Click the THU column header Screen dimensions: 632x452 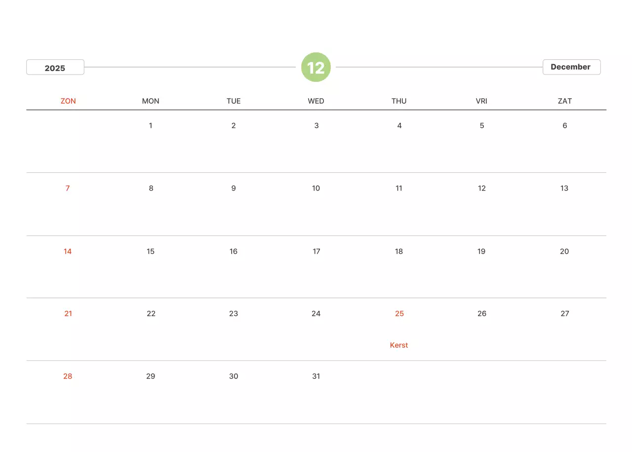(x=399, y=101)
